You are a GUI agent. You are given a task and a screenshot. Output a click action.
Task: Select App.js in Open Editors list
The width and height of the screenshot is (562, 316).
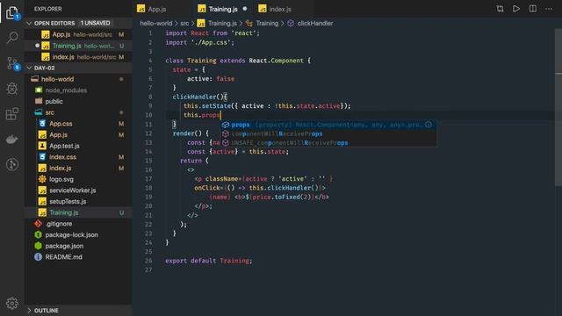[78, 35]
